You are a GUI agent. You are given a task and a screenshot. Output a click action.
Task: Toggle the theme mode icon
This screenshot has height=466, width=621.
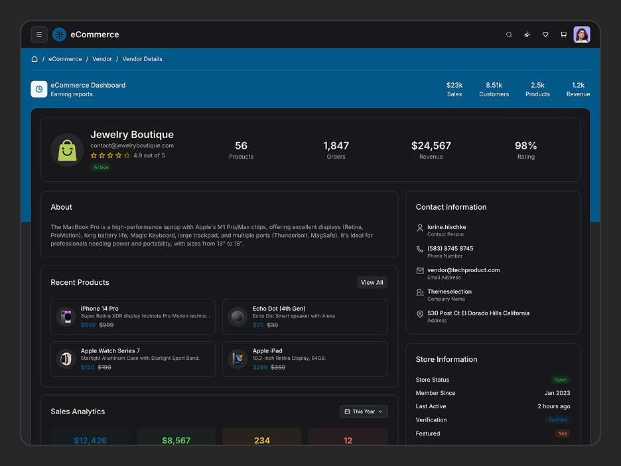coord(527,35)
